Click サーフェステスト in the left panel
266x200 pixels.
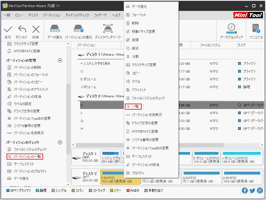[x=24, y=164]
